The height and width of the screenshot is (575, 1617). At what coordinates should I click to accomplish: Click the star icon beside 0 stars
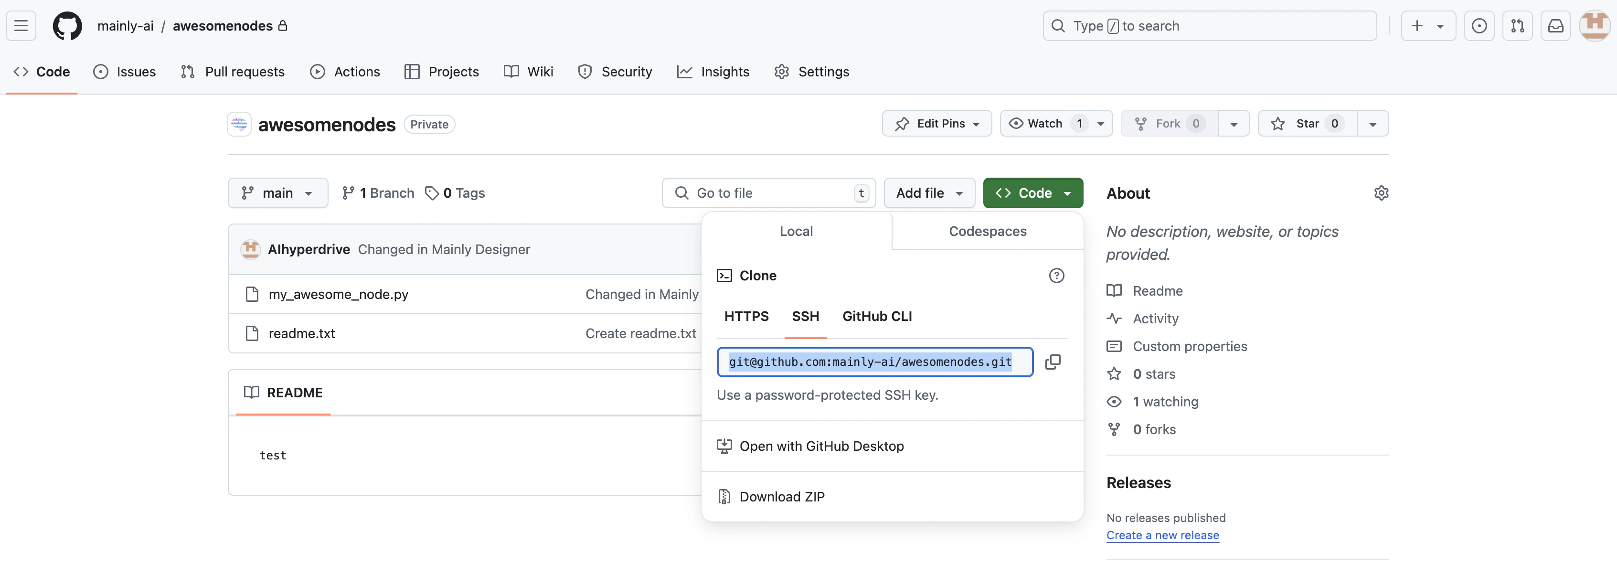1114,374
